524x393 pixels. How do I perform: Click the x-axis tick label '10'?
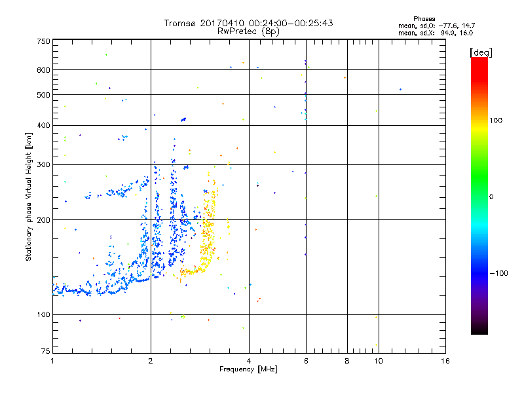379,361
